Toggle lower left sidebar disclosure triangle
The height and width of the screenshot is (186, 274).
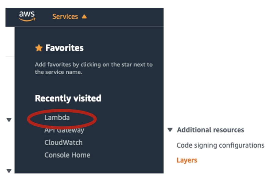coord(9,171)
